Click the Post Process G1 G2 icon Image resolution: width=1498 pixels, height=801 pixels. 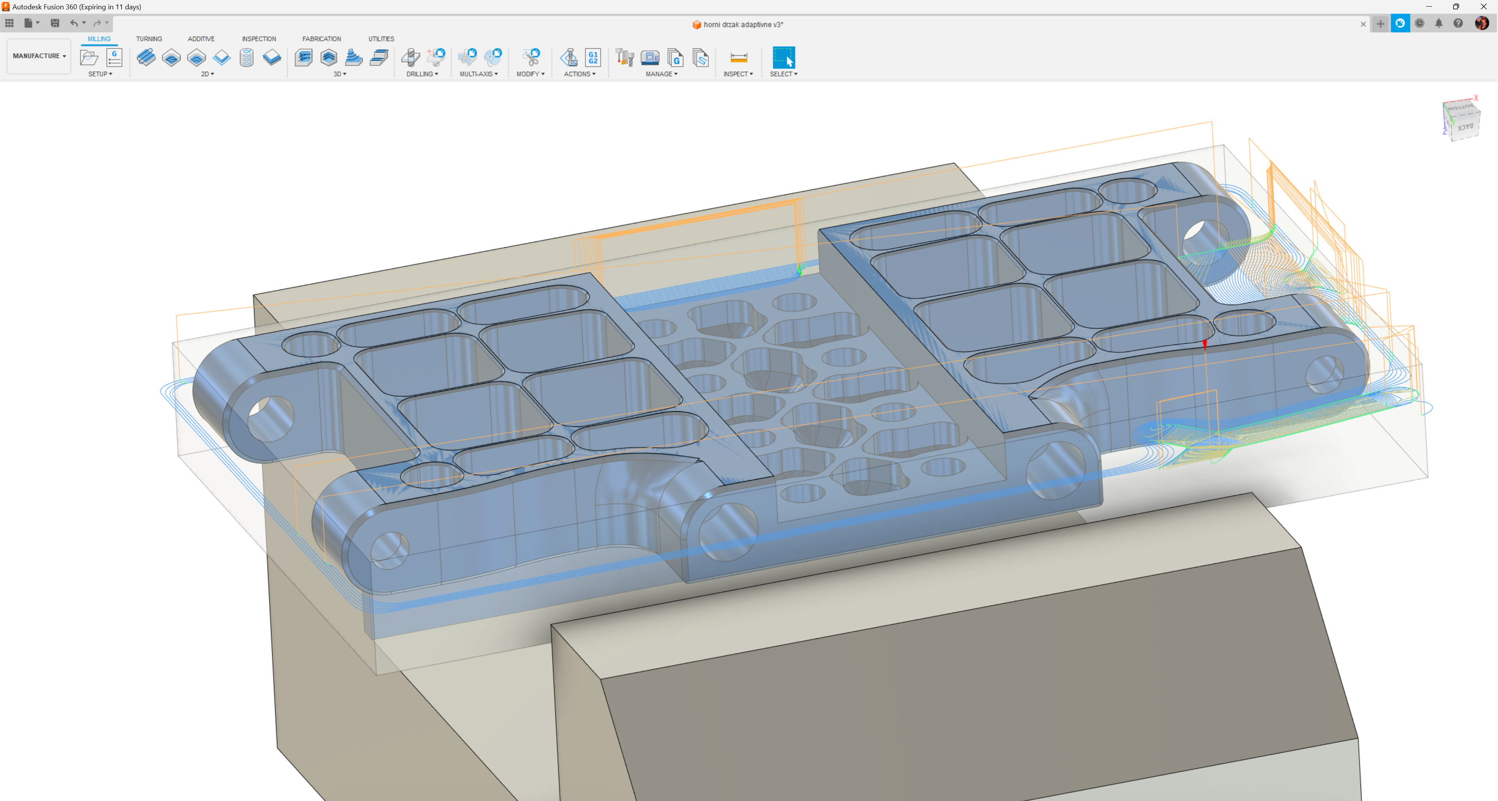pos(593,58)
